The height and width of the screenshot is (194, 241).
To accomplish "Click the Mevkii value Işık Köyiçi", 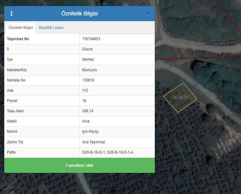I will tap(90, 132).
